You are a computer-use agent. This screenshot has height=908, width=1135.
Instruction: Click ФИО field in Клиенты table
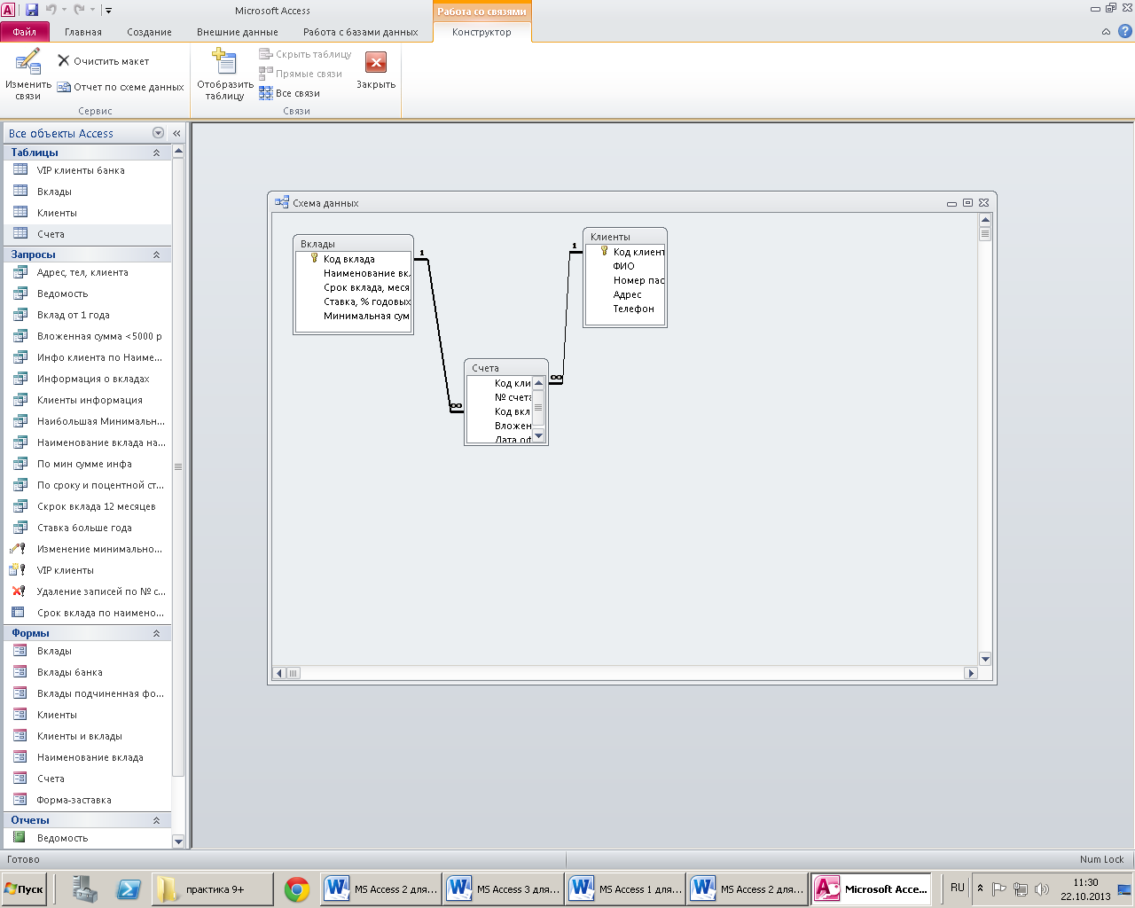coord(625,266)
